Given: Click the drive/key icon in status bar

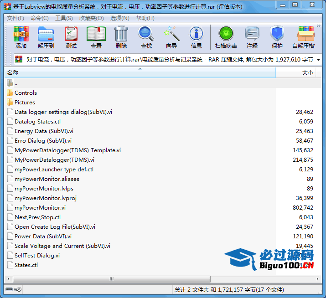Looking at the screenshot, I should point(13,289).
